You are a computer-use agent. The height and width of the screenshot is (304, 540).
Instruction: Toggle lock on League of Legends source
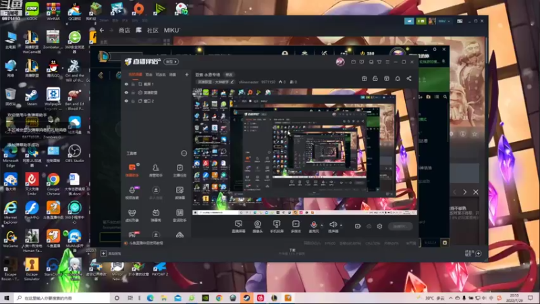tap(133, 93)
